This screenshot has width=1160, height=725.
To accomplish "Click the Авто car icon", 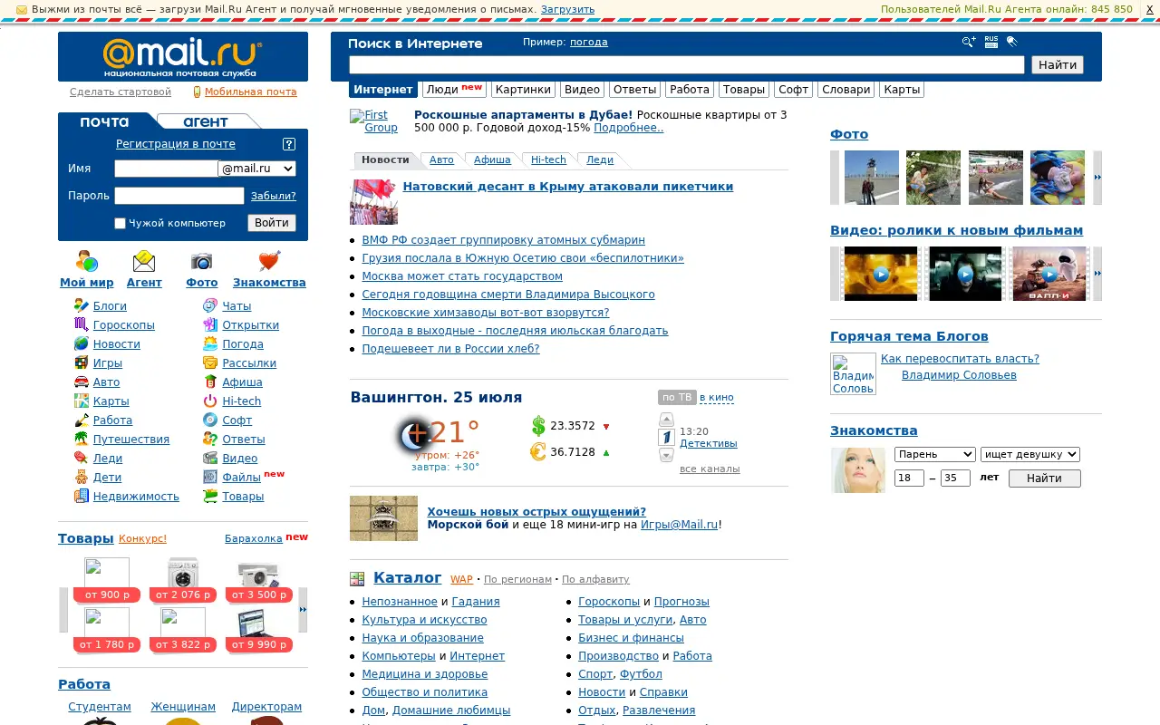I will [82, 382].
